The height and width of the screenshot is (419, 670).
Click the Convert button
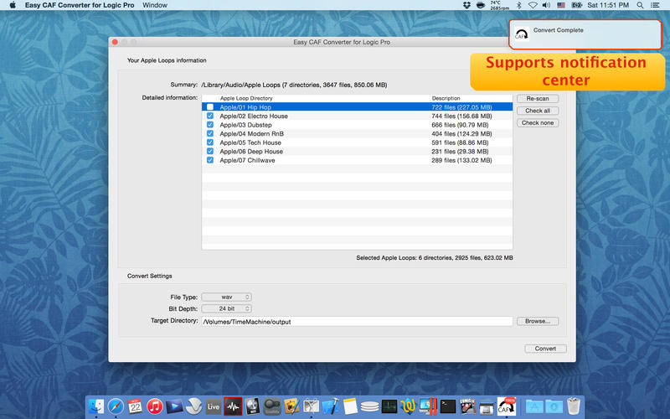[546, 349]
